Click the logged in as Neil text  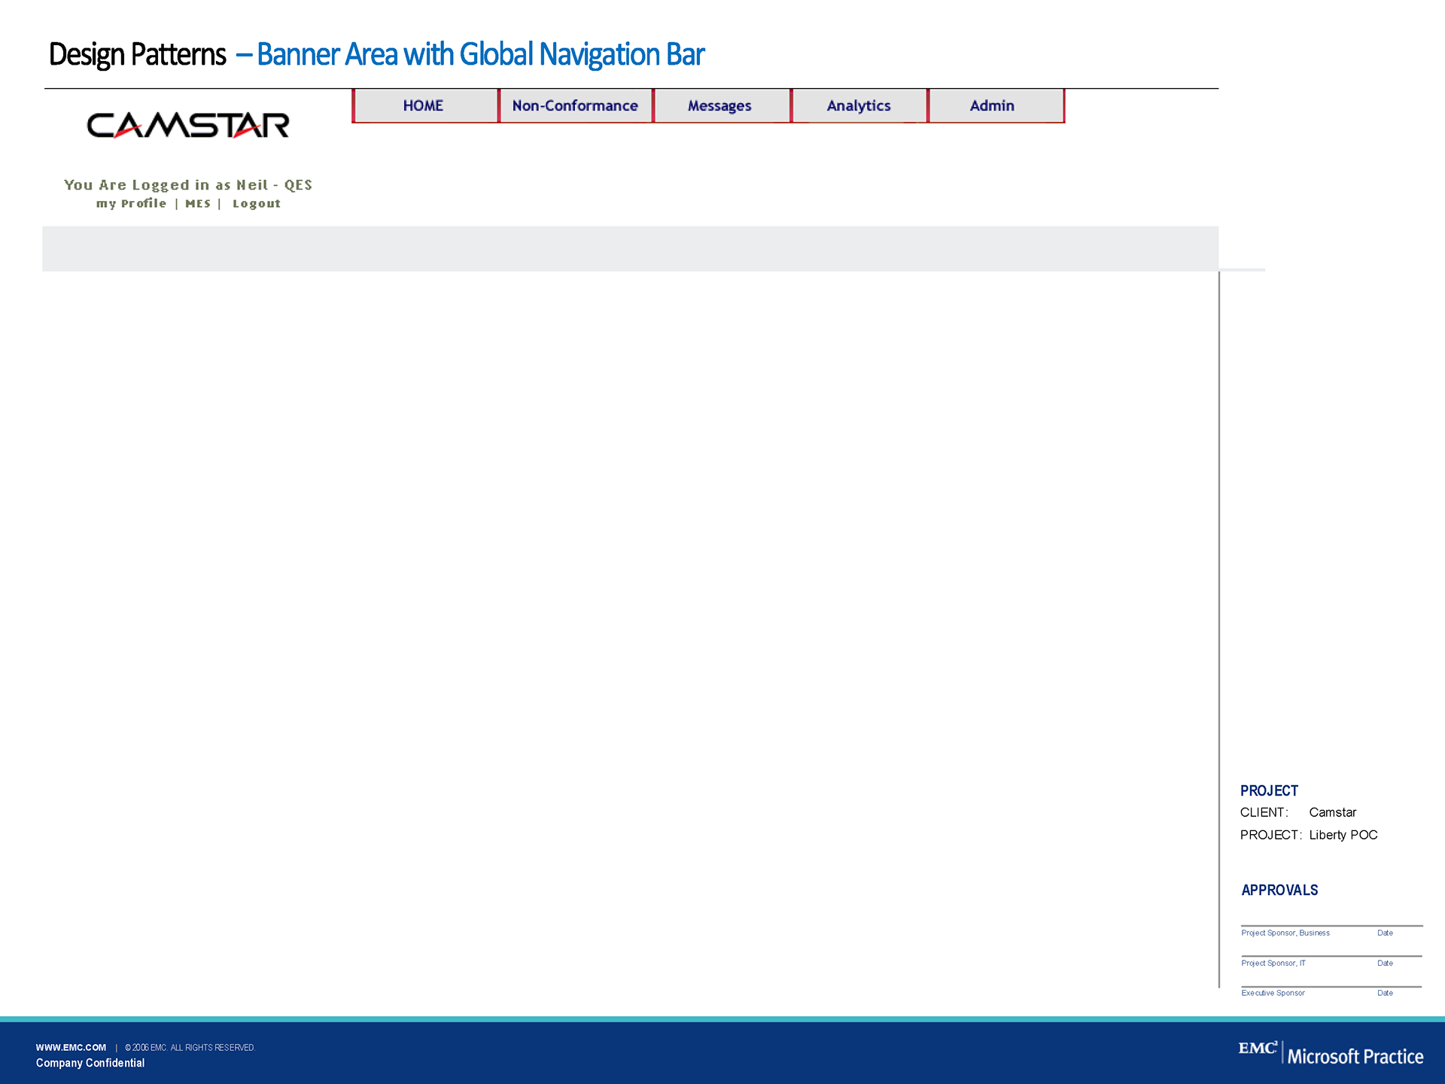tap(188, 185)
